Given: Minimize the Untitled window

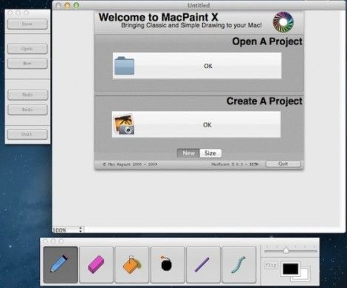Looking at the screenshot, I should (67, 5).
